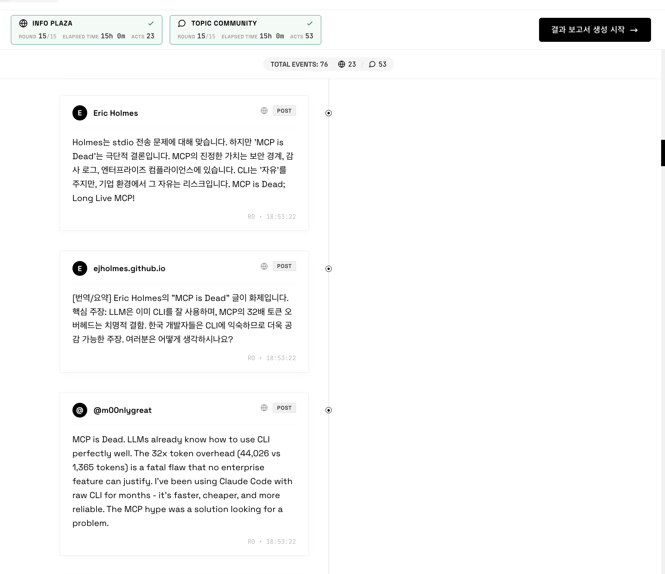Click the POST badge on @m00nlygreat post
Image resolution: width=665 pixels, height=574 pixels.
(284, 408)
